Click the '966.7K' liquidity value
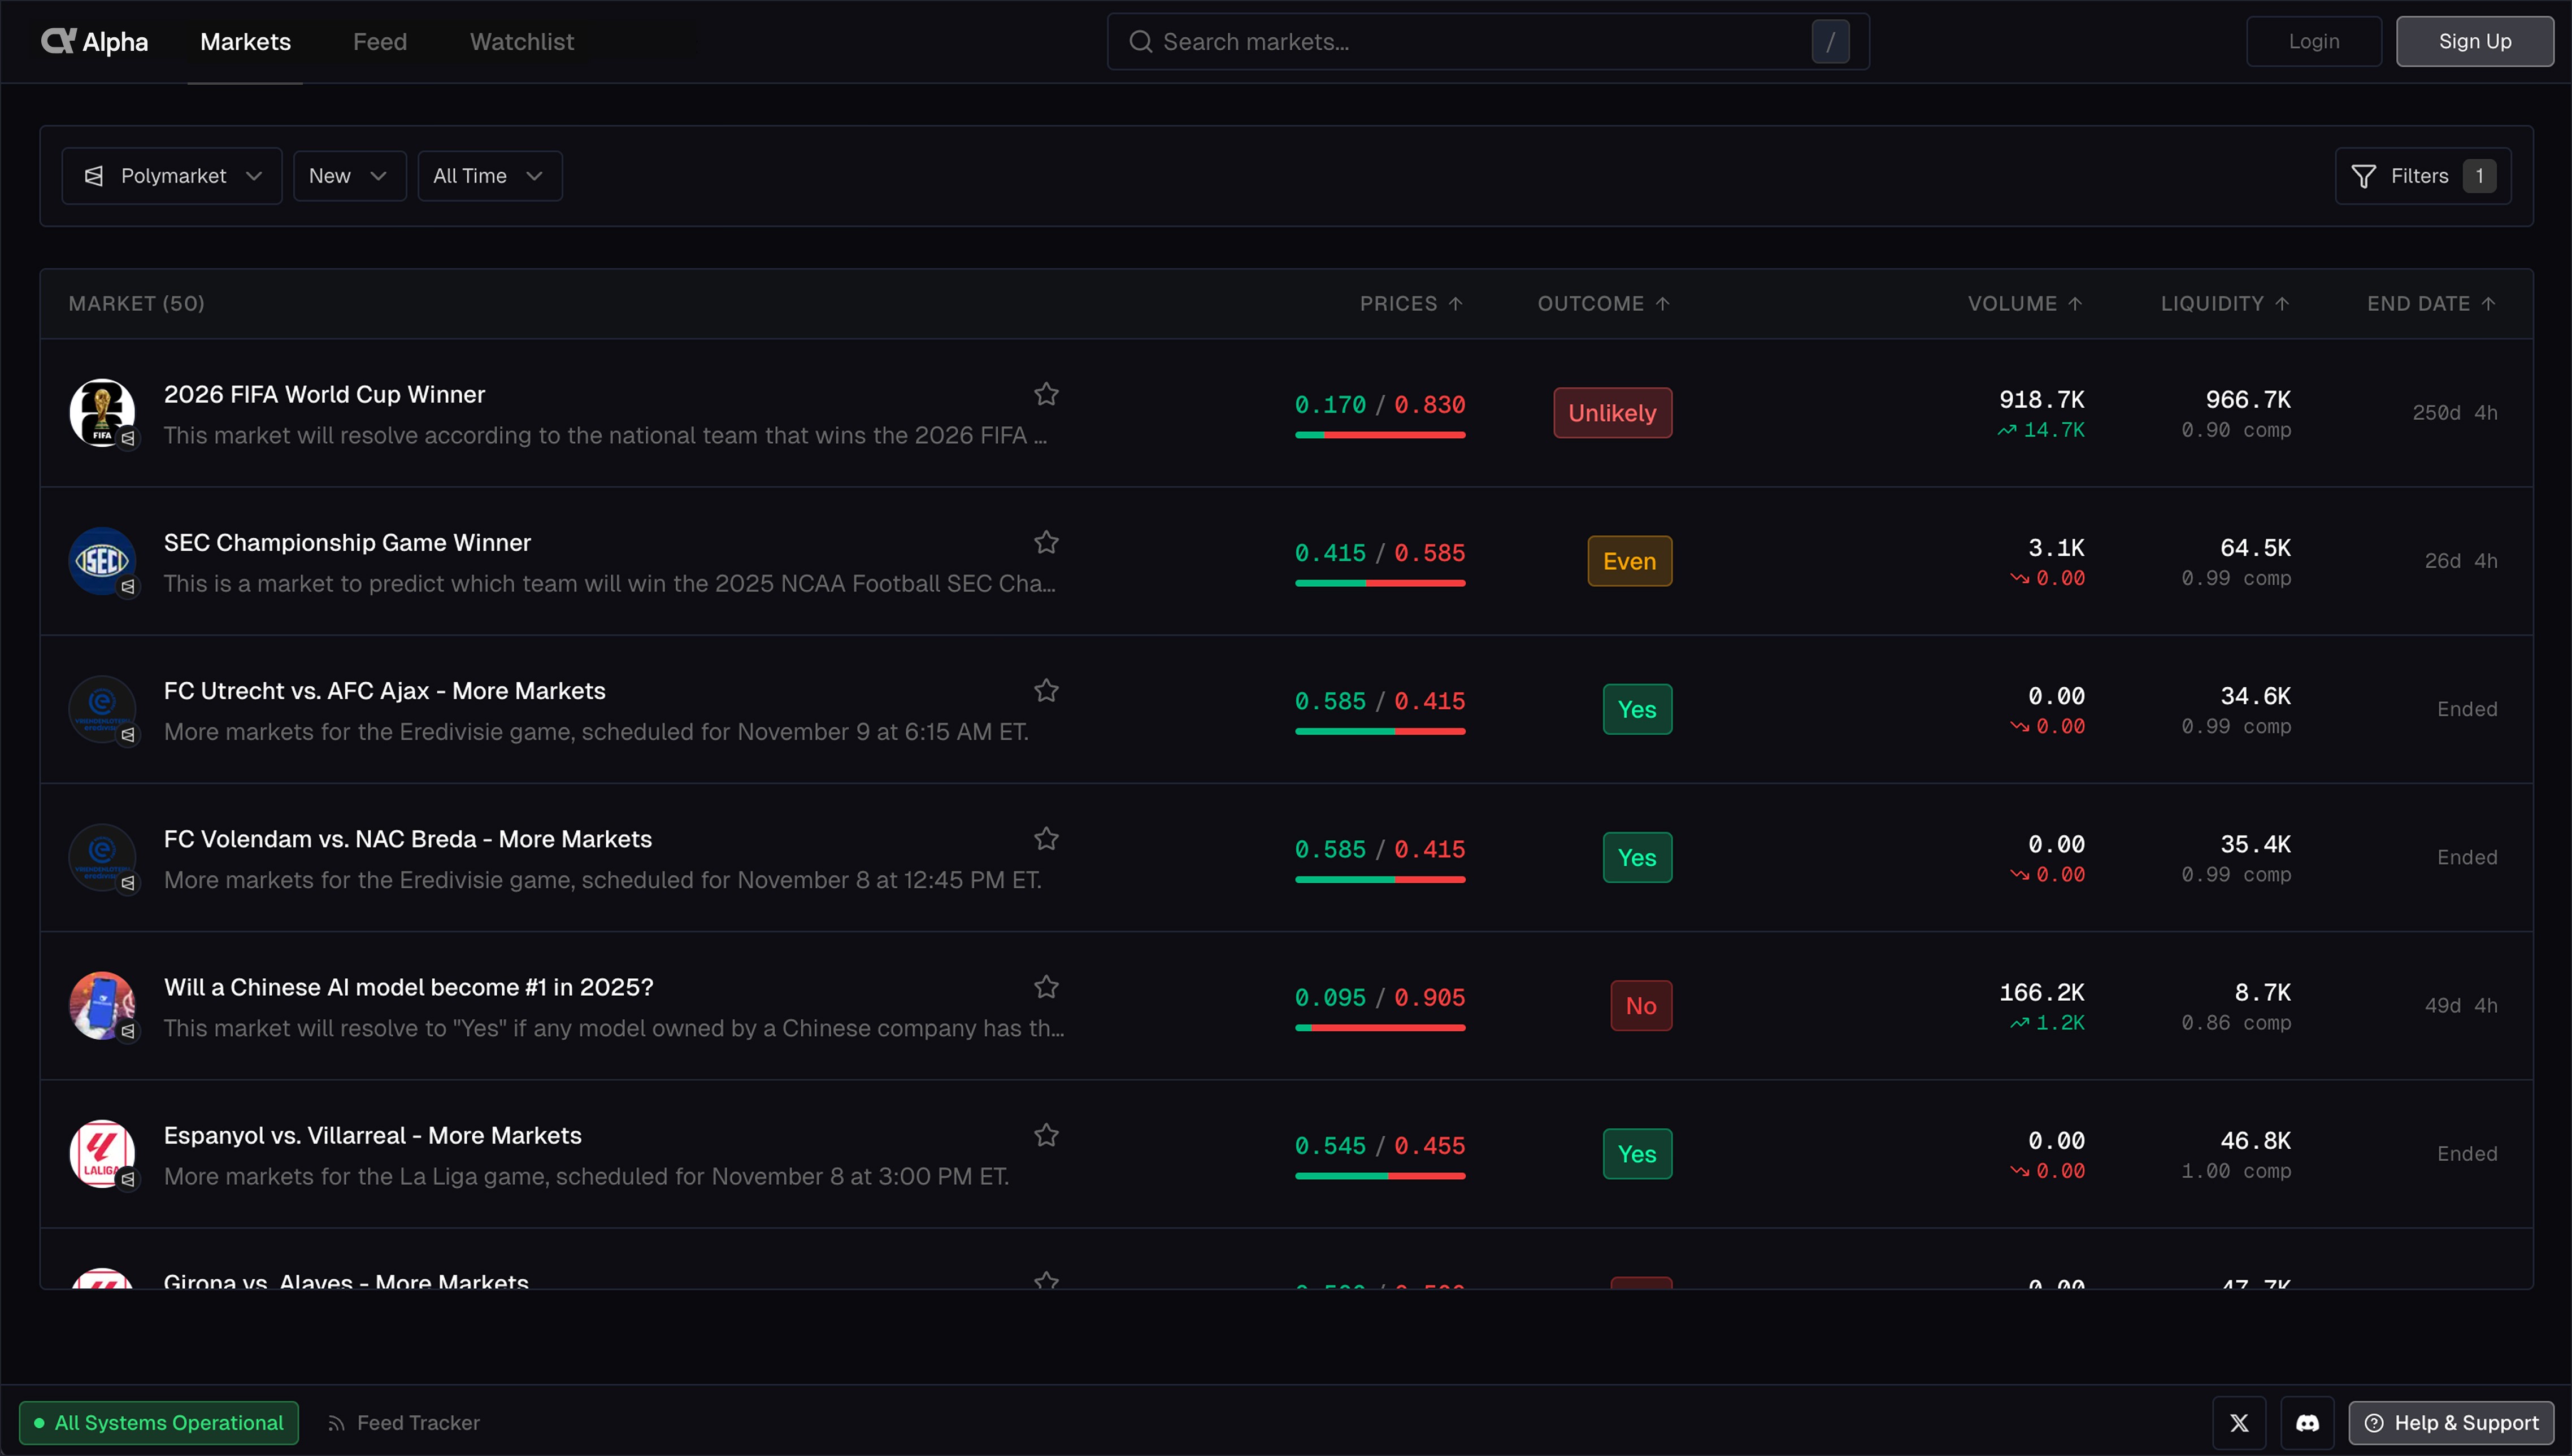The height and width of the screenshot is (1456, 2572). (x=2248, y=399)
